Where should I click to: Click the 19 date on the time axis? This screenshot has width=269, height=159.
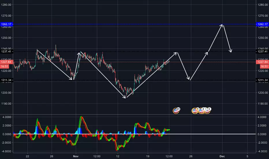point(148,156)
